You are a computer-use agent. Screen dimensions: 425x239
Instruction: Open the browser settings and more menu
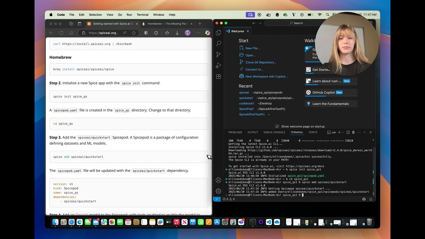(198, 33)
